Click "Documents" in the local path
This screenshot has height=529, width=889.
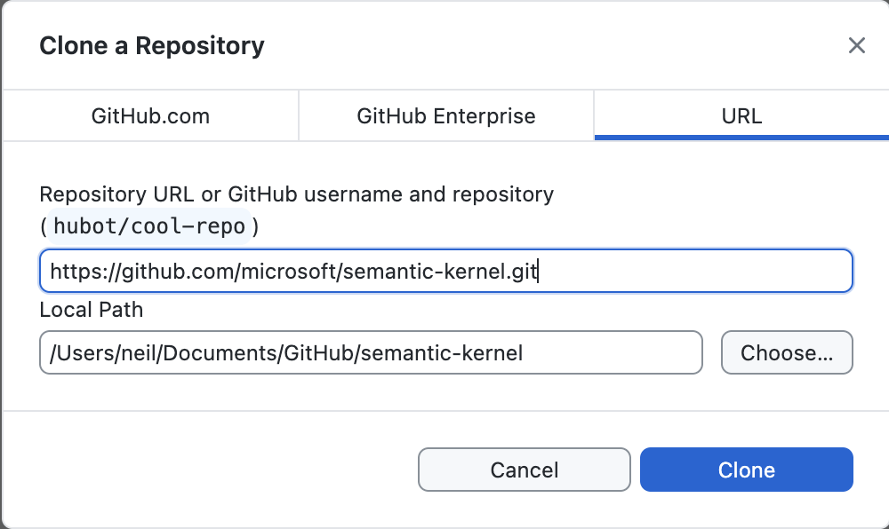tap(222, 353)
